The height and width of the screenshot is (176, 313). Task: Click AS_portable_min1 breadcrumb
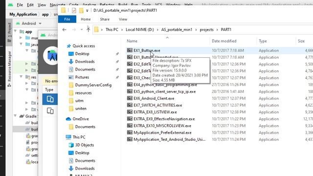[177, 29]
